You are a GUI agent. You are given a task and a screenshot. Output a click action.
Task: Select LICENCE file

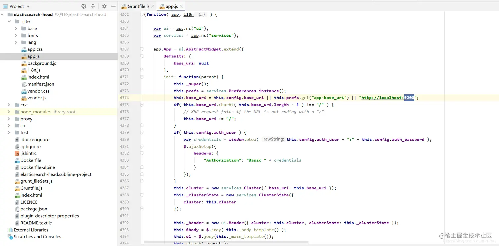coord(29,202)
